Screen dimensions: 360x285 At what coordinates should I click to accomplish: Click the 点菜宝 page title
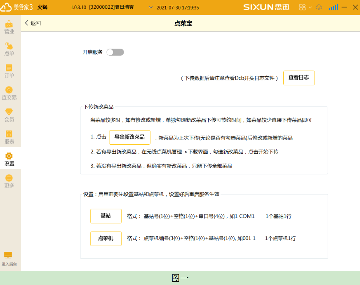tap(183, 23)
